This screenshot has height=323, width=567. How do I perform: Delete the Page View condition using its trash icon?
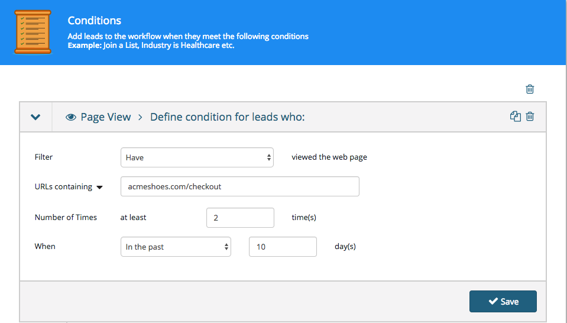[530, 117]
